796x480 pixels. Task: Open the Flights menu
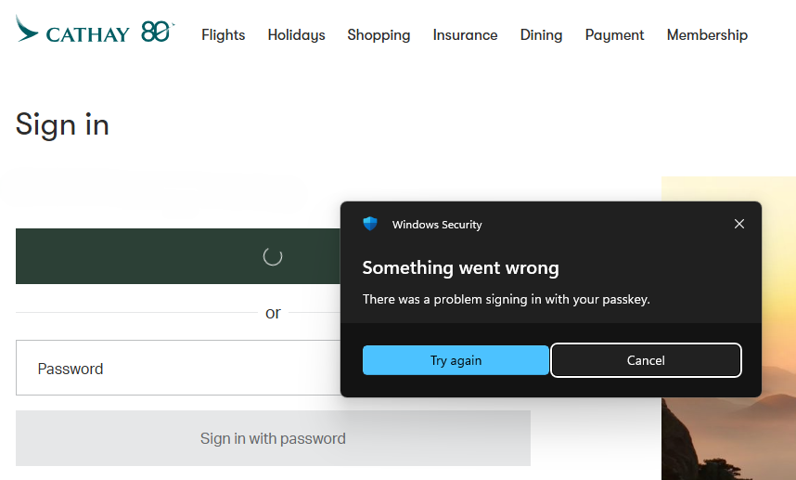[x=223, y=35]
